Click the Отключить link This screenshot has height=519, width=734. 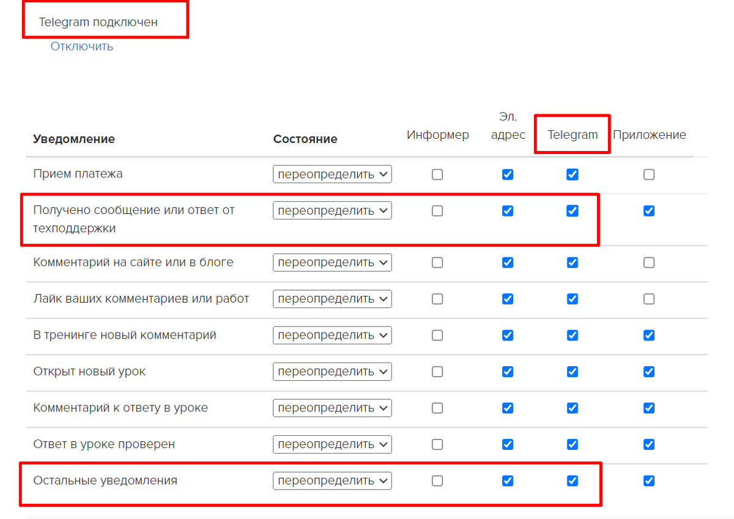(x=82, y=46)
